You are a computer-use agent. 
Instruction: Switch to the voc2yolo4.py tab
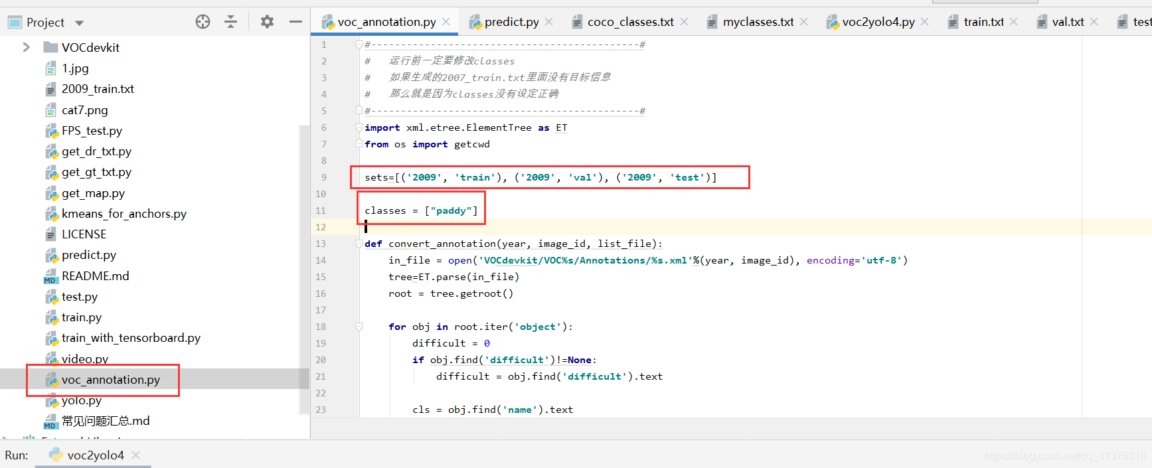pos(878,22)
